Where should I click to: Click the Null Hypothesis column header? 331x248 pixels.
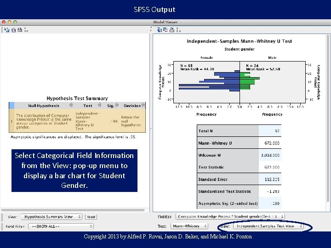point(44,106)
